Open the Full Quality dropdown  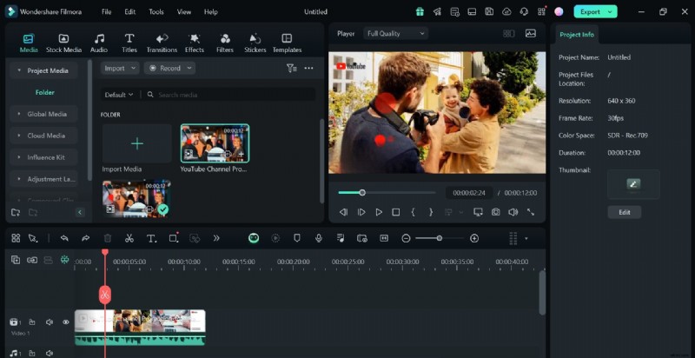pyautogui.click(x=395, y=33)
